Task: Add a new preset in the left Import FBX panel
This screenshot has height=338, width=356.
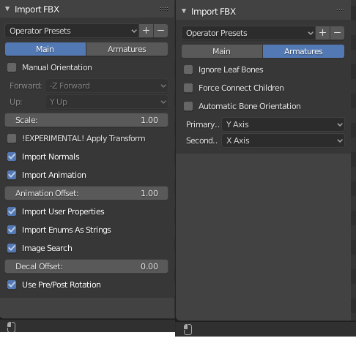Action: (x=146, y=31)
